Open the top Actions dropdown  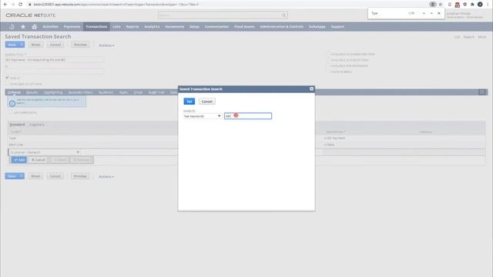click(106, 45)
